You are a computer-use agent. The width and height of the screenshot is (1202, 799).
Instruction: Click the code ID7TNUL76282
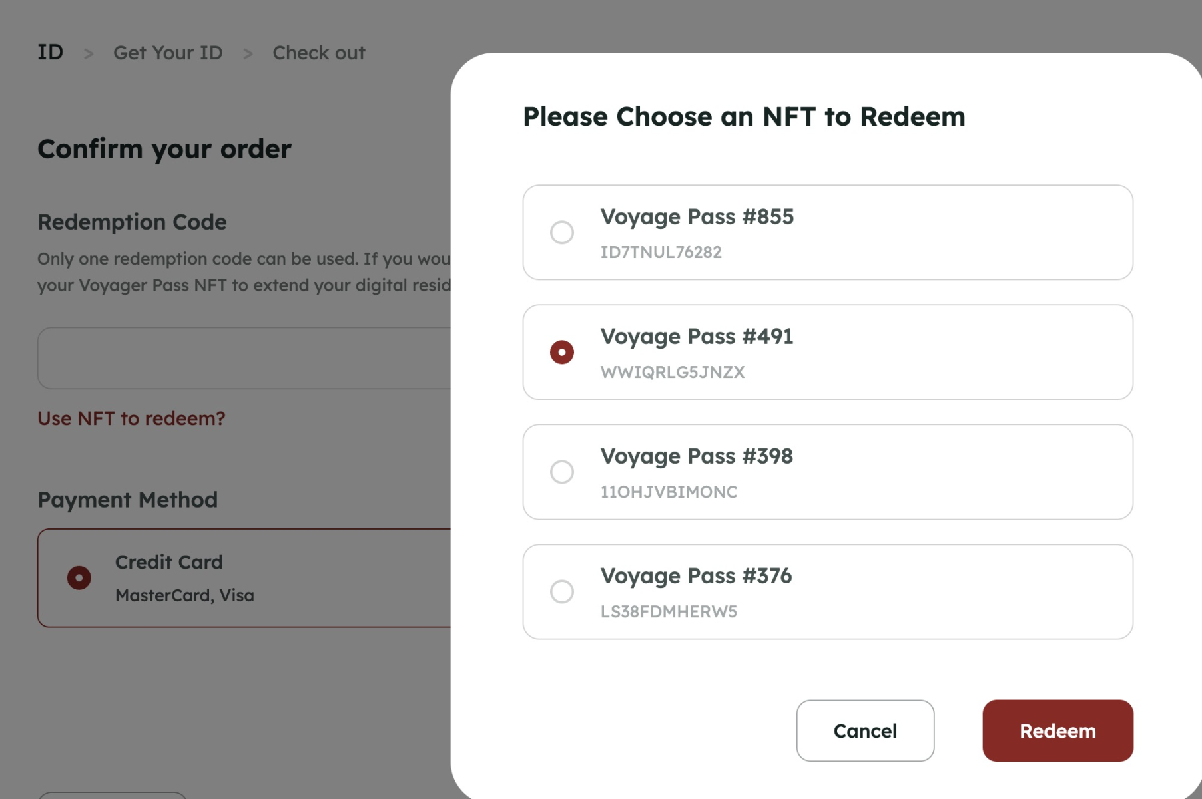[661, 252]
